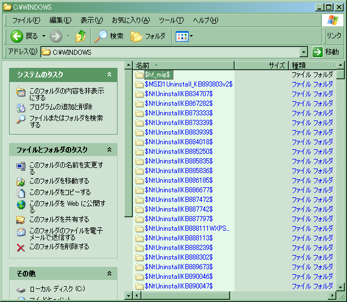Select $NtUninstallKB887742$ folder icon

pyautogui.click(x=140, y=209)
